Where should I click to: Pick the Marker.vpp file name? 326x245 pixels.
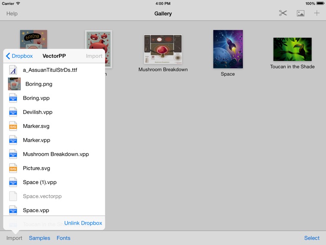pos(37,140)
